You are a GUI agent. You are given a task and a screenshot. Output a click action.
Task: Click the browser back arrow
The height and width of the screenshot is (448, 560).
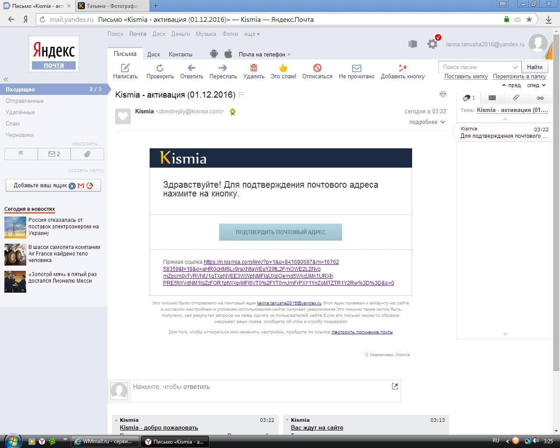12,19
